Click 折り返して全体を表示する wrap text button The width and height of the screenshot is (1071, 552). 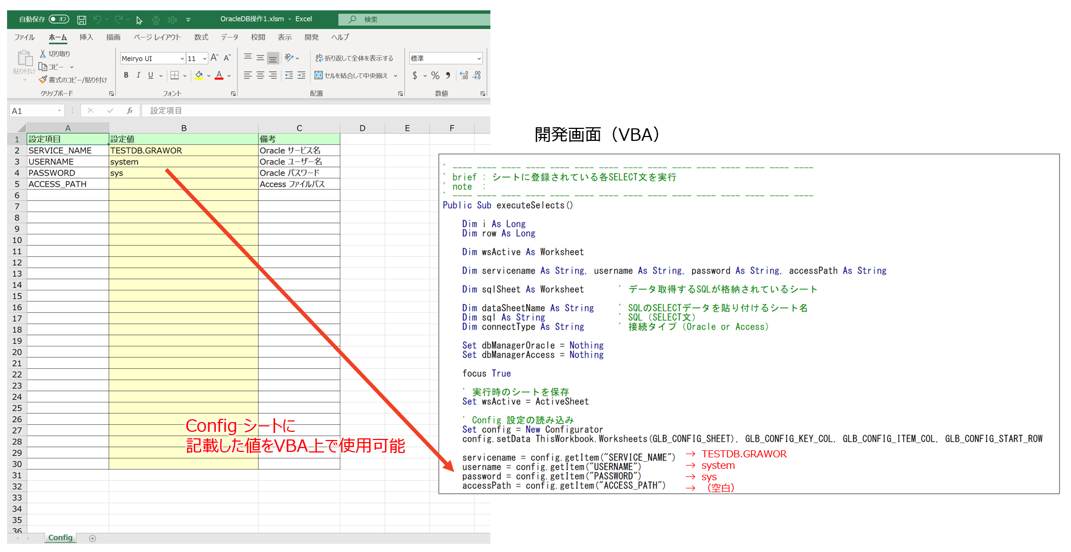(354, 58)
